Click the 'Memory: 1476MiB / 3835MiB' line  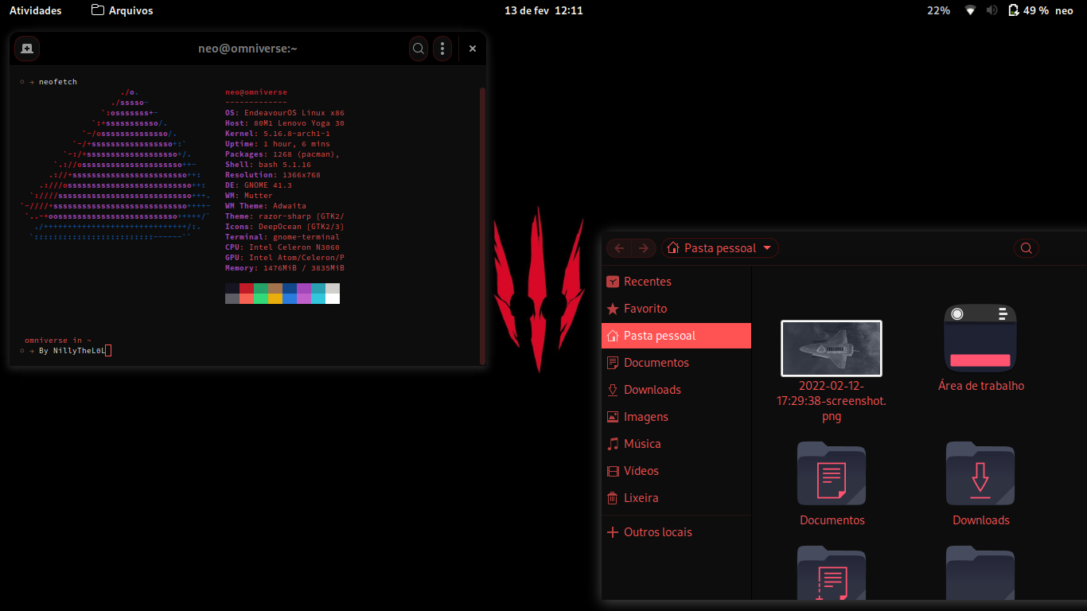(285, 268)
